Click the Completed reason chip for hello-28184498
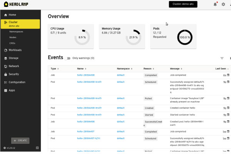 151,75
